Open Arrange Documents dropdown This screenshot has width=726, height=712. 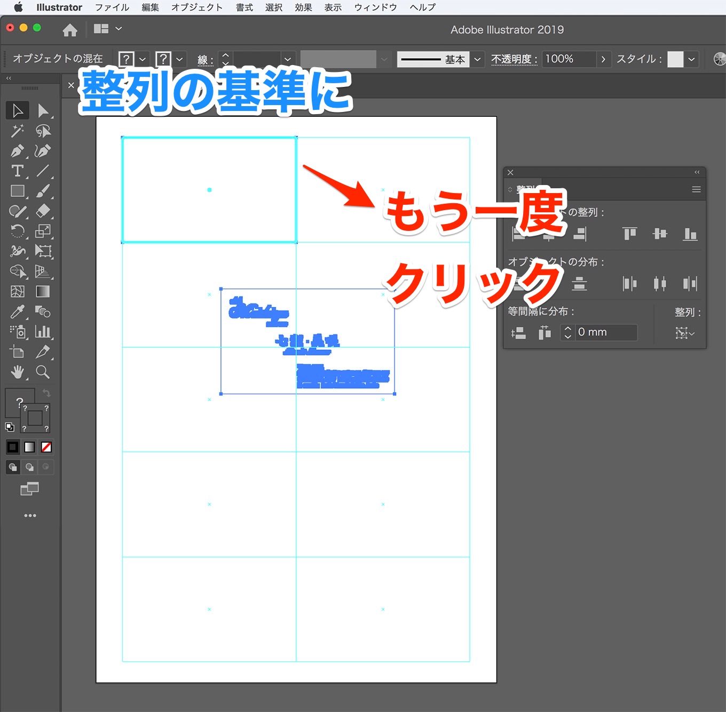point(108,29)
